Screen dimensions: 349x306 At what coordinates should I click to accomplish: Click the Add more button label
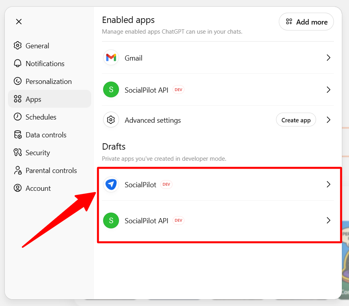[x=312, y=22]
